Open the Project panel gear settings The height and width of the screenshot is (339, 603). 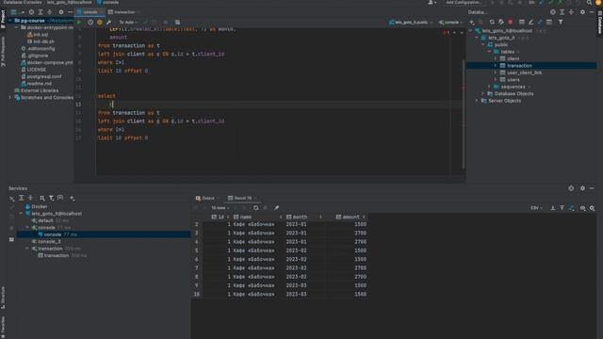(x=61, y=12)
